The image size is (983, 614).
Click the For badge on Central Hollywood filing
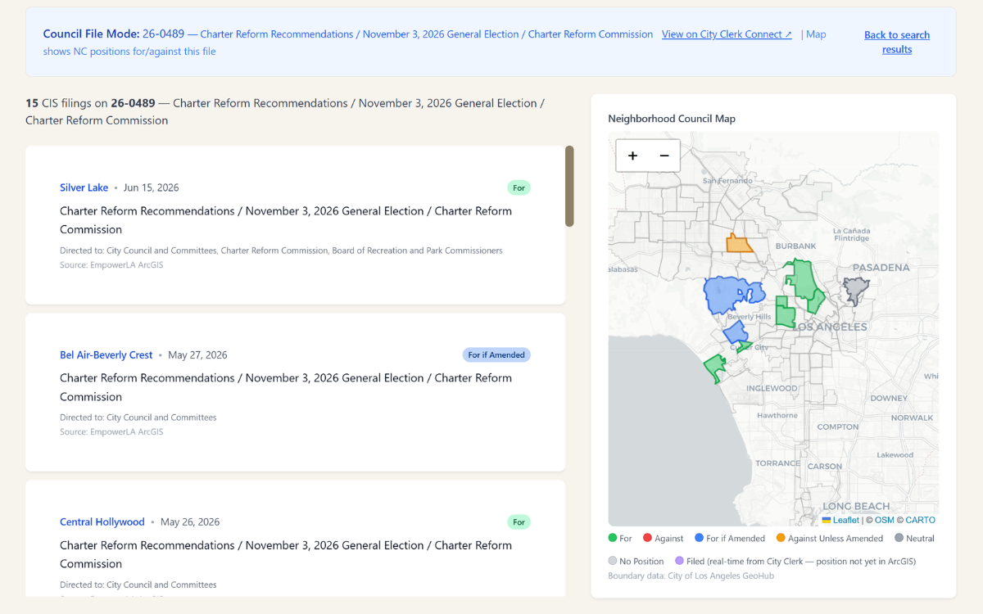[519, 522]
